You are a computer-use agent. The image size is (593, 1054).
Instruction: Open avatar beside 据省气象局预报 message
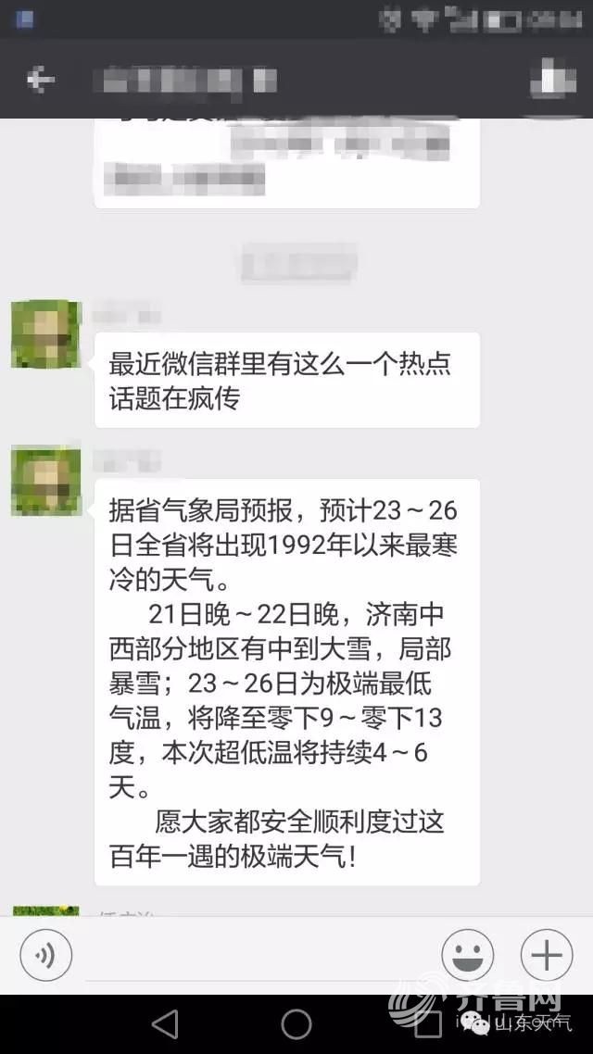46,482
